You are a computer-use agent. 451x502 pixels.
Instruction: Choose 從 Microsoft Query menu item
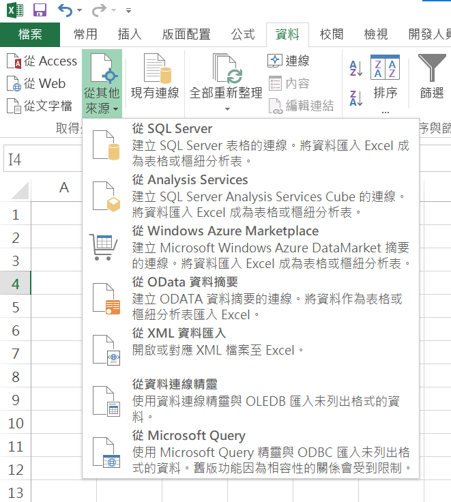click(x=250, y=452)
